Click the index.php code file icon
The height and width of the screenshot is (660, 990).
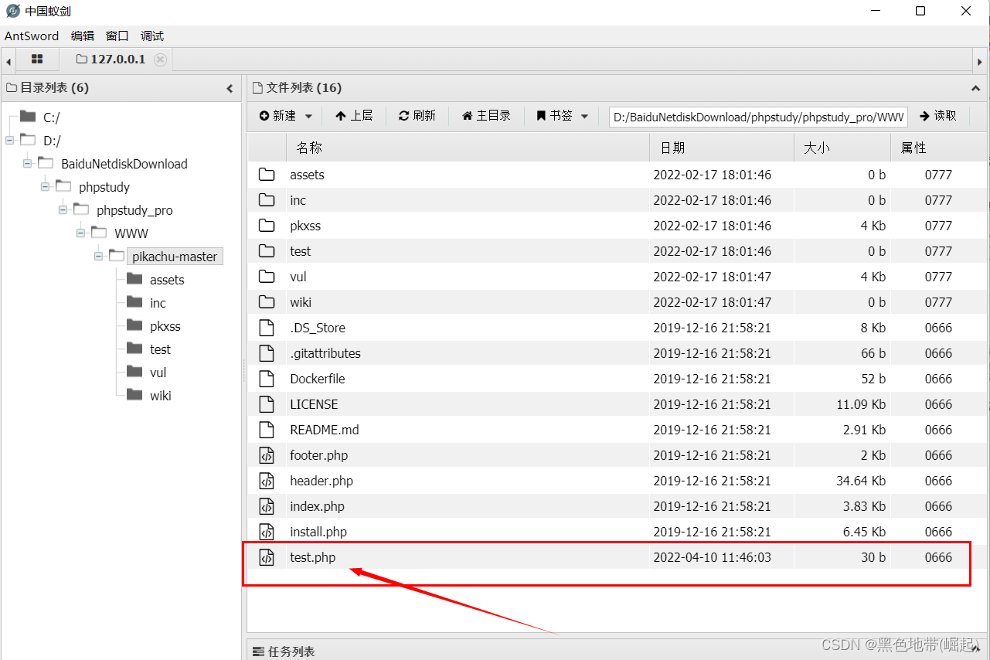(x=267, y=506)
